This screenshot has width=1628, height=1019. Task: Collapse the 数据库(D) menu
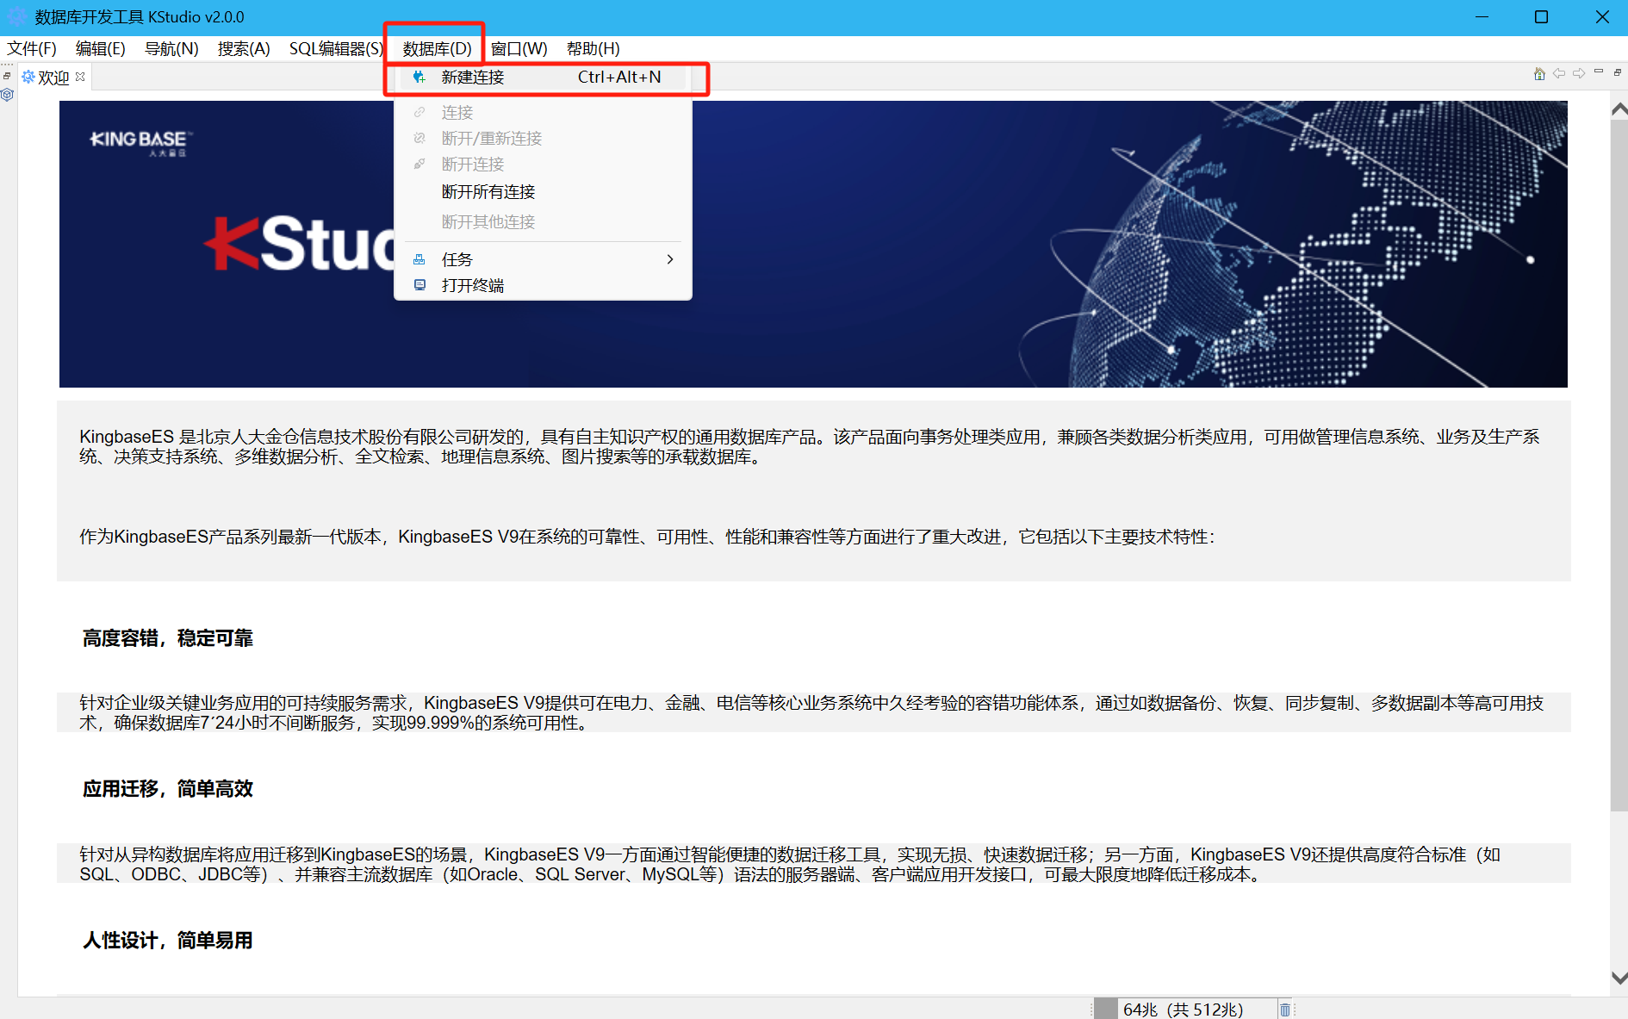click(x=437, y=49)
